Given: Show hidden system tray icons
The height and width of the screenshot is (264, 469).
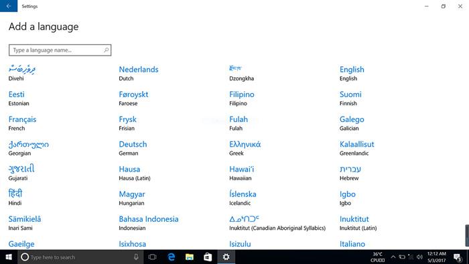Looking at the screenshot, I should [393, 257].
